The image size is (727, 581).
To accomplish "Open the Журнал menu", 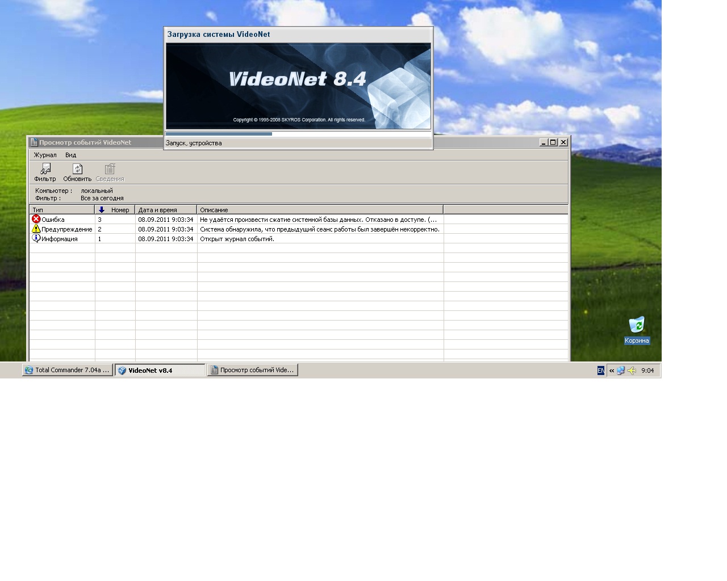I will [45, 155].
